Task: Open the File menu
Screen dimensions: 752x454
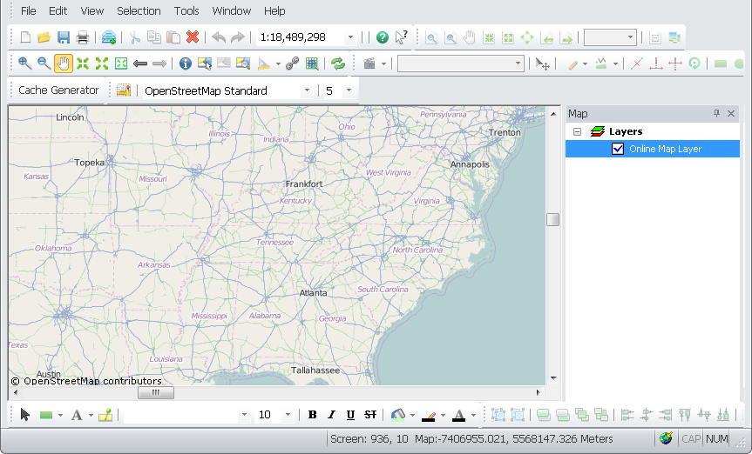Action: tap(28, 10)
